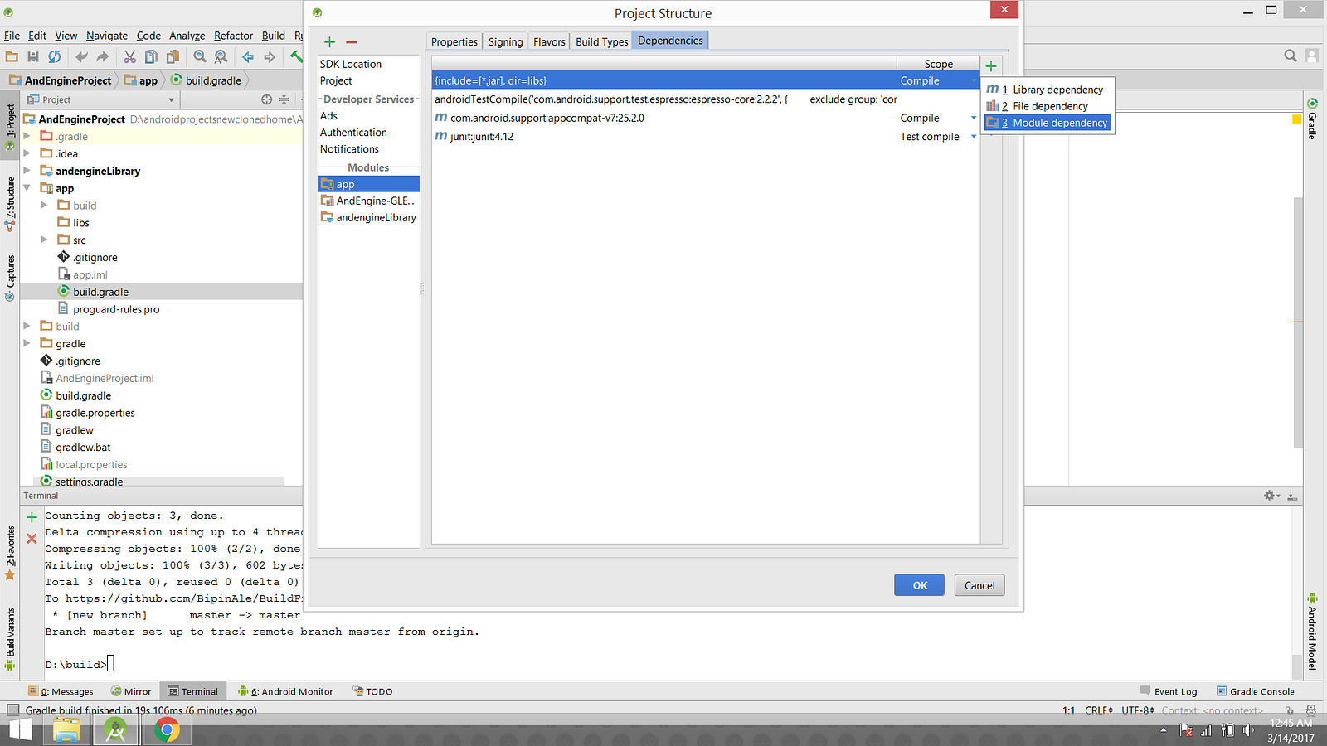Add a module with the green plus in sidebar
This screenshot has height=746, width=1327.
pyautogui.click(x=330, y=41)
